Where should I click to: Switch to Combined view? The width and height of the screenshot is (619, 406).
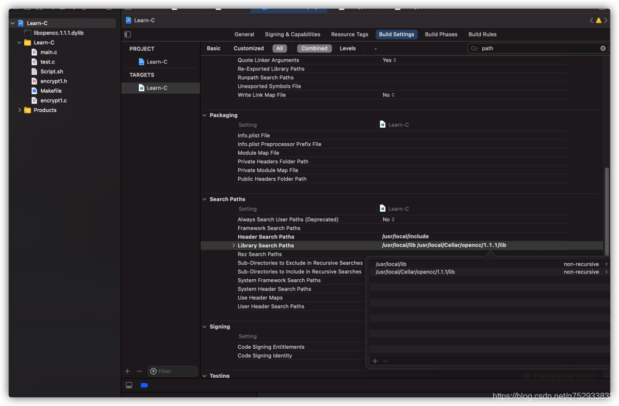tap(314, 48)
